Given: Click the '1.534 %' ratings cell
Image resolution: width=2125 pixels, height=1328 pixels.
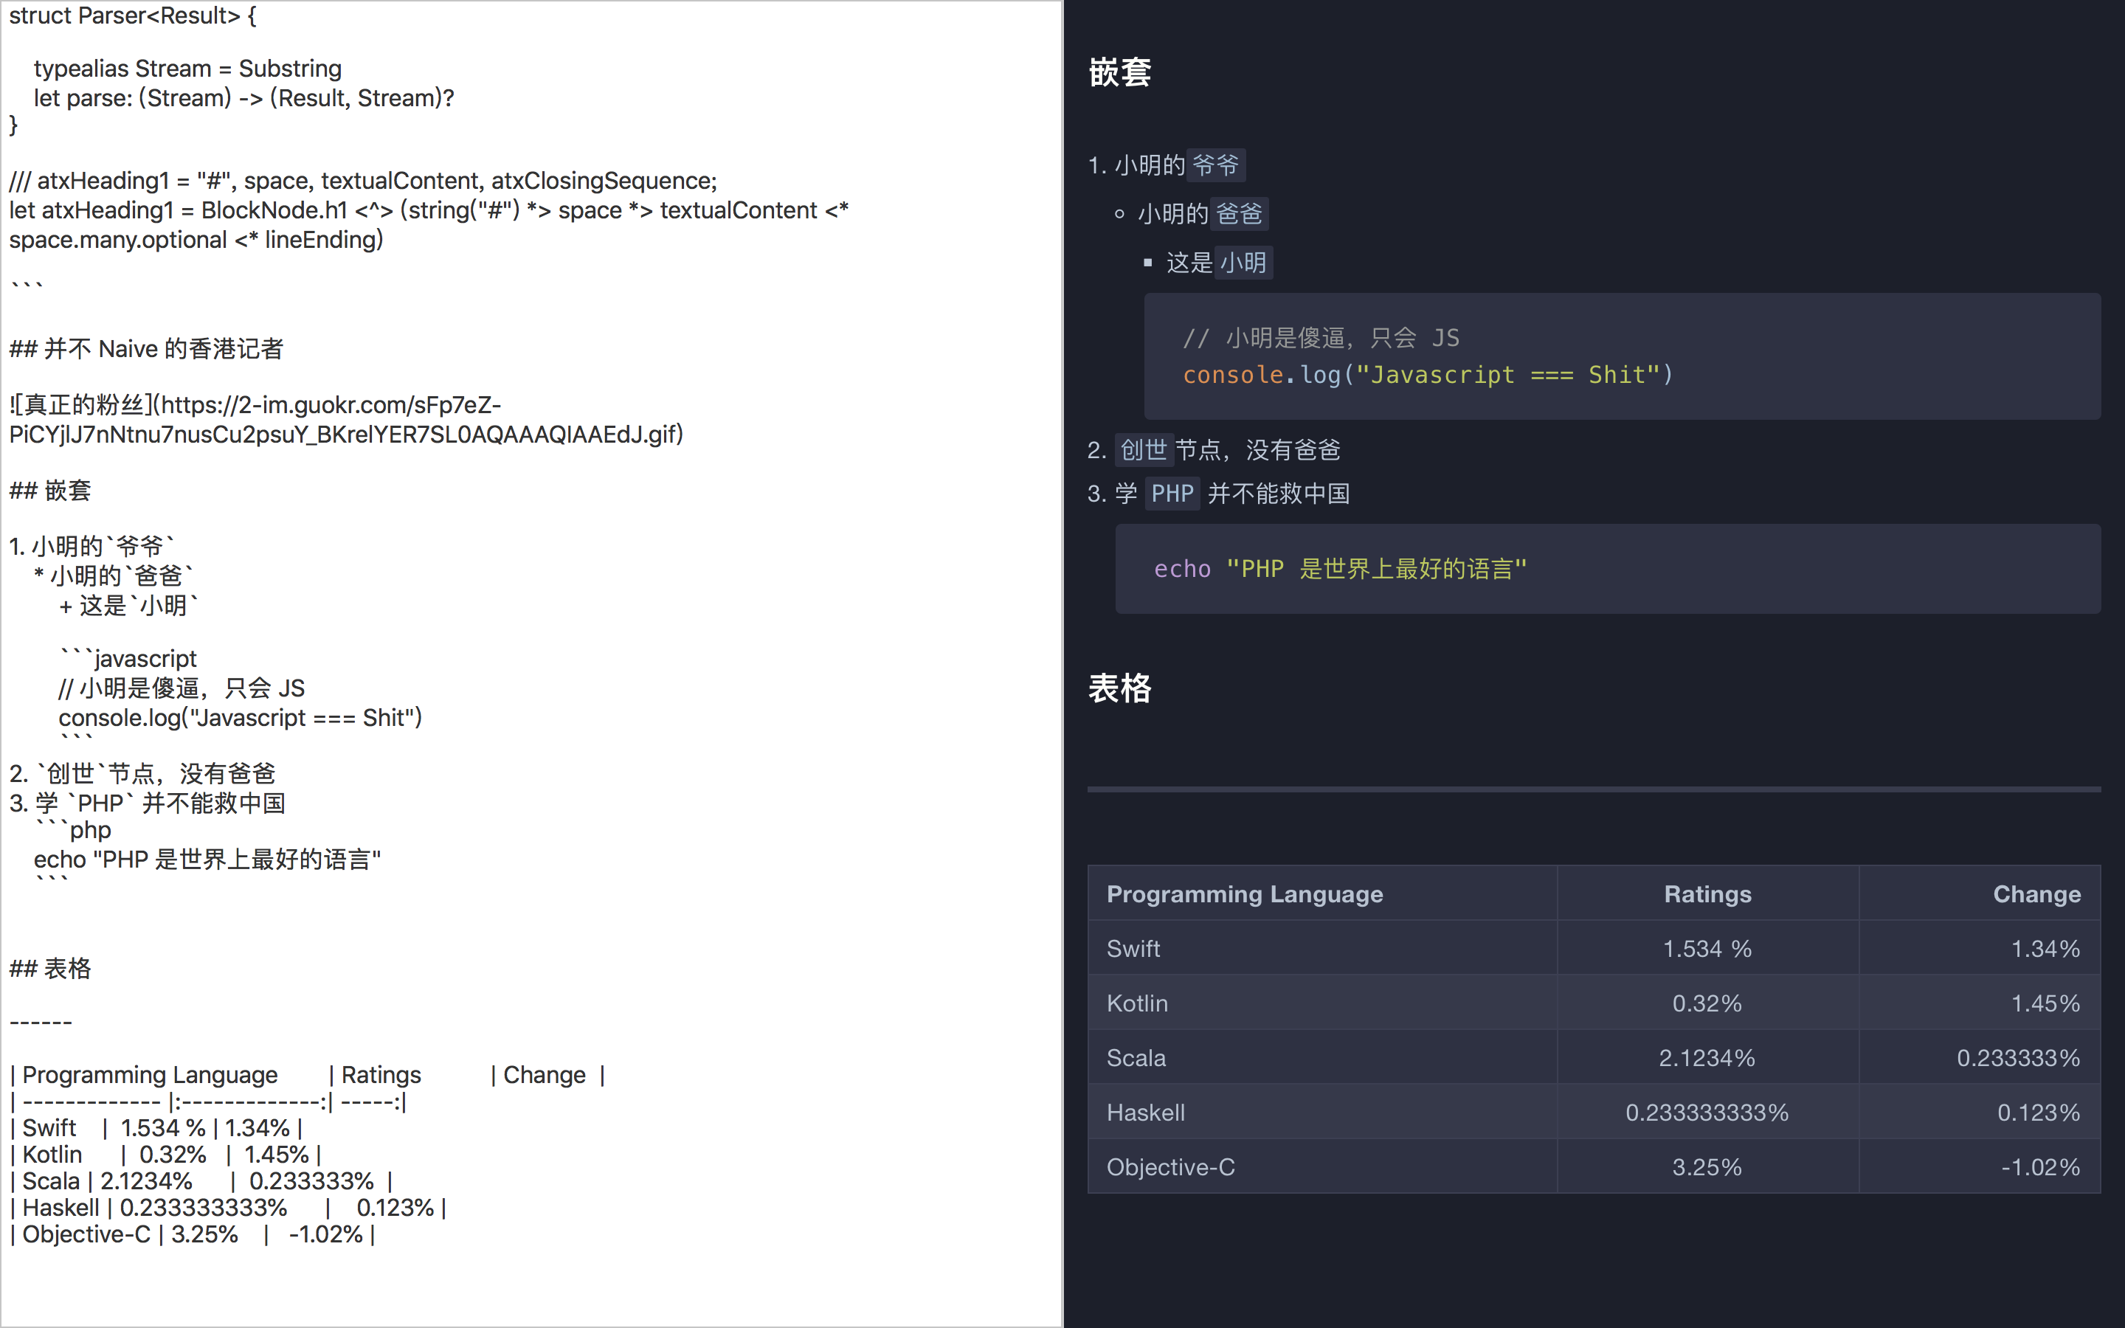Looking at the screenshot, I should (x=1707, y=949).
